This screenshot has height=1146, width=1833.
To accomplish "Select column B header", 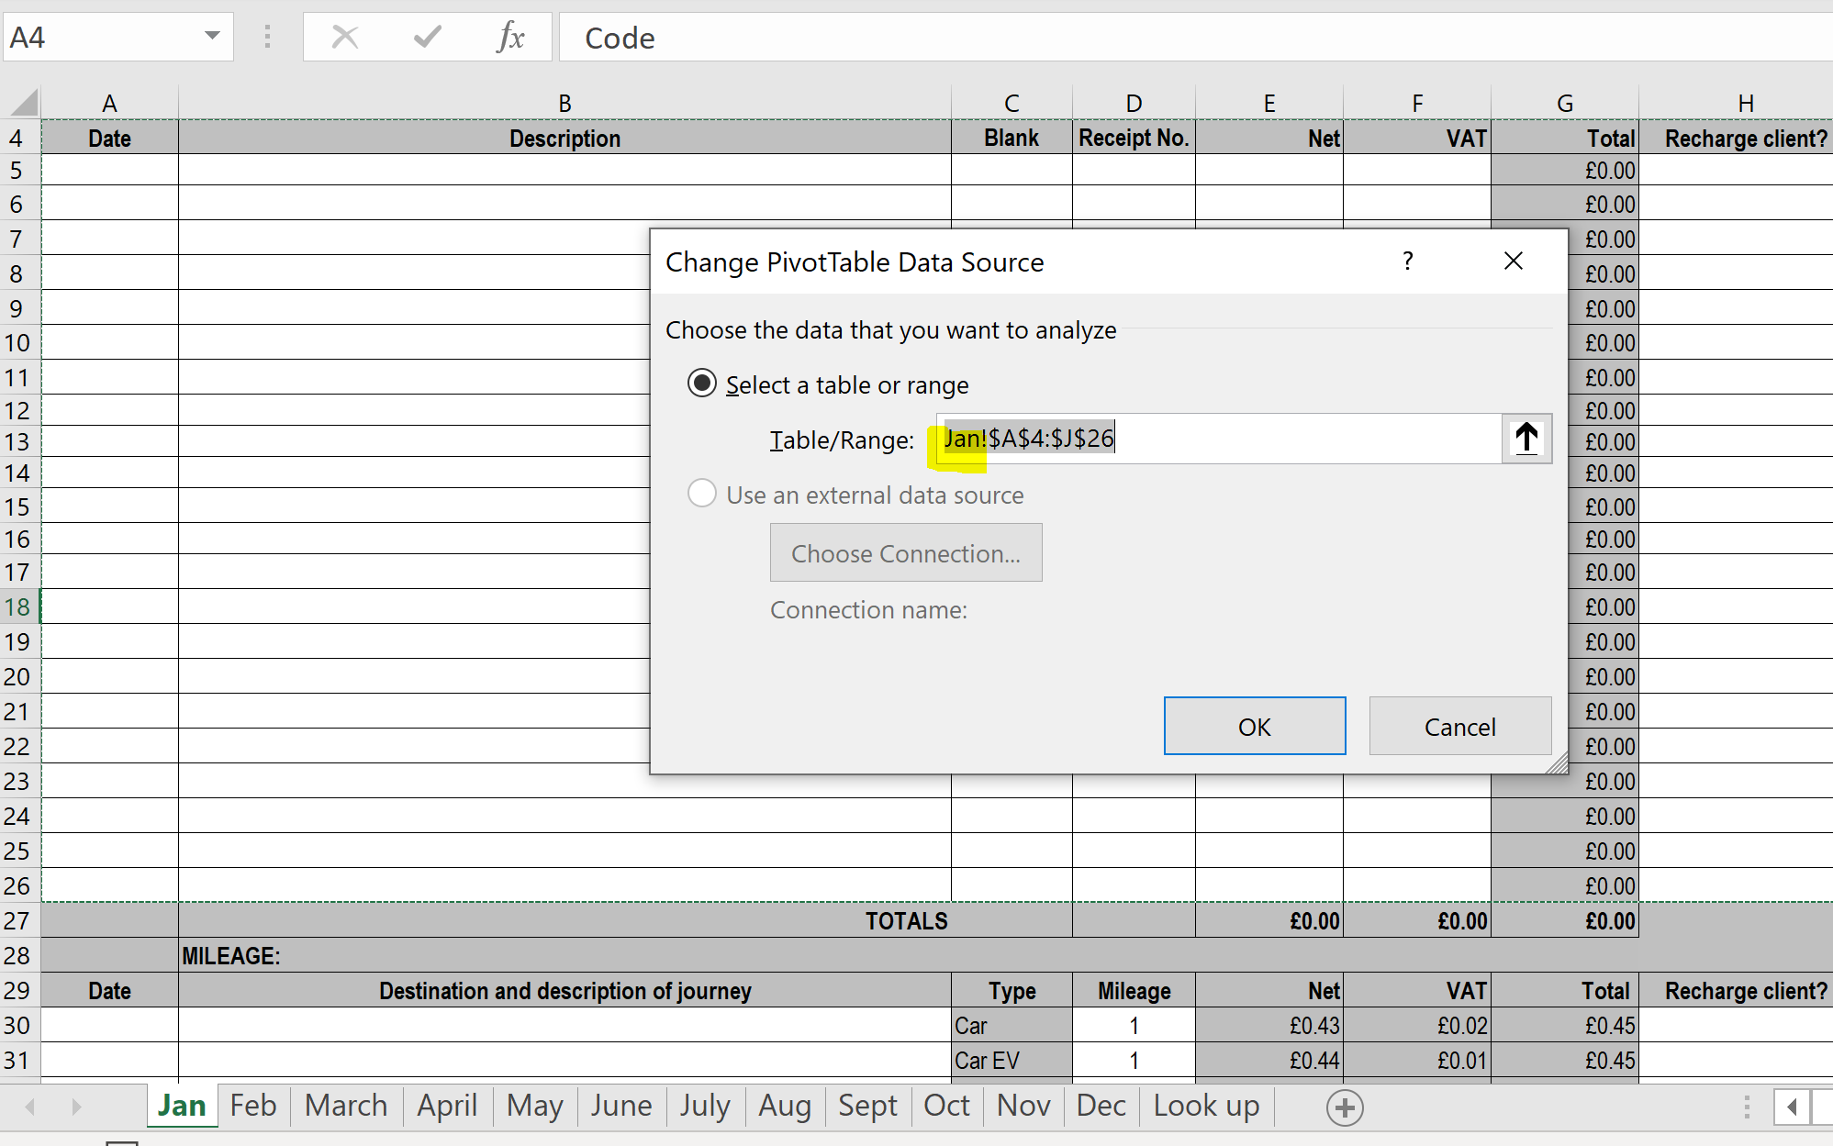I will pyautogui.click(x=564, y=103).
